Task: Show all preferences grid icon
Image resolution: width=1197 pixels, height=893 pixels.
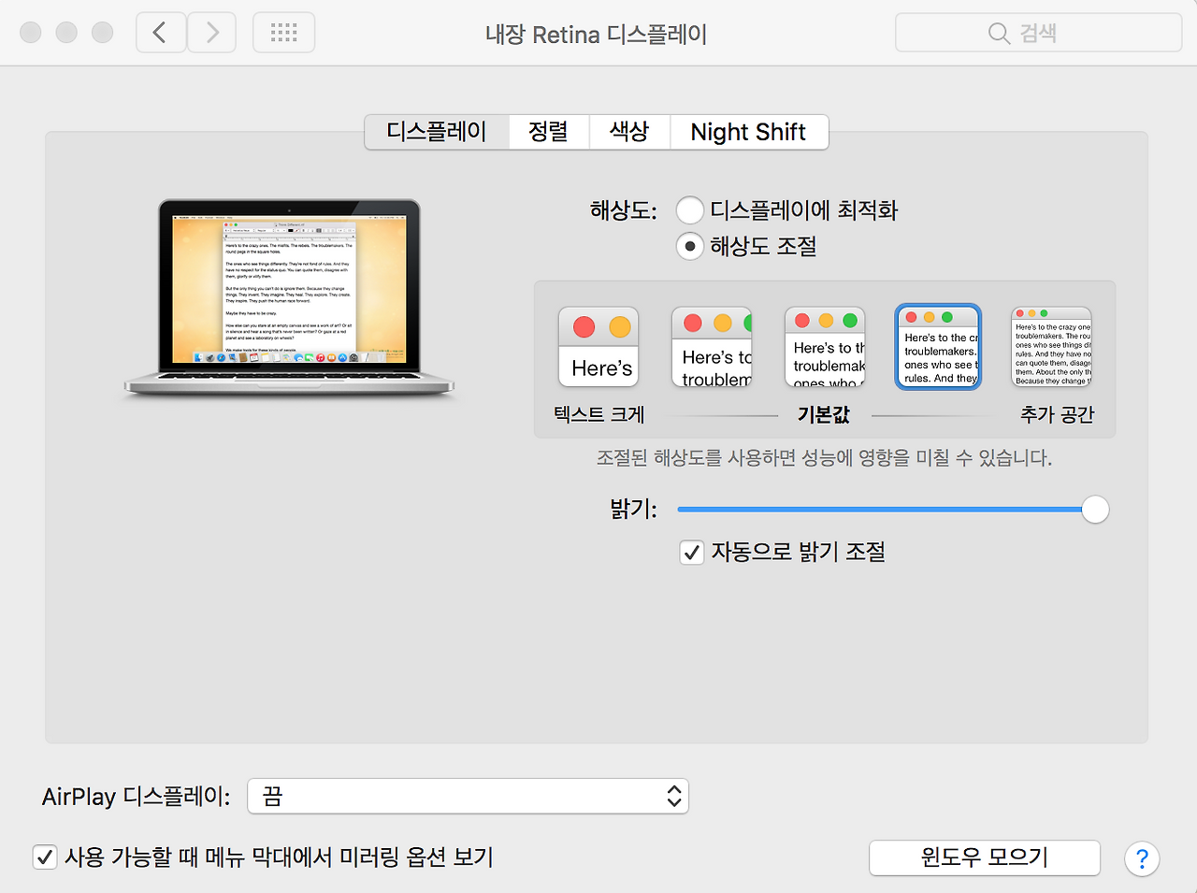Action: (283, 33)
